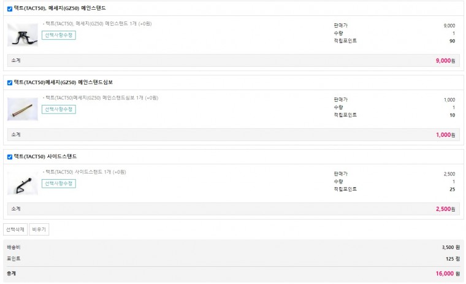Image resolution: width=466 pixels, height=284 pixels.
Task: Click the 사이드스탠드 1개 (+0원) option text
Action: 86,172
